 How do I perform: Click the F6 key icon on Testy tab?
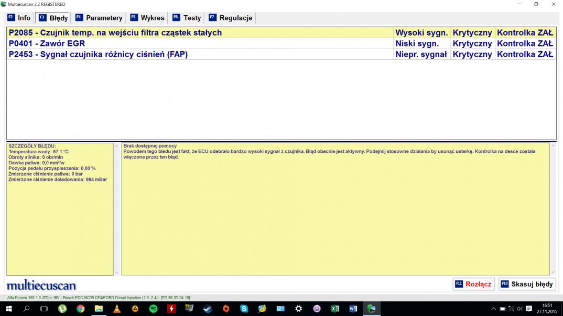pos(176,17)
